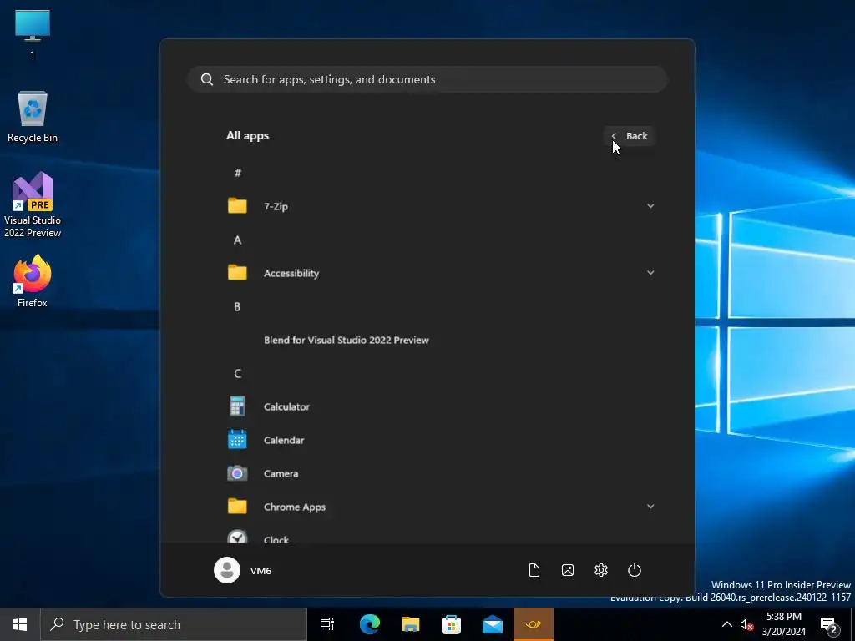Open the notification center icon
Viewport: 855px width, 641px height.
coord(829,624)
